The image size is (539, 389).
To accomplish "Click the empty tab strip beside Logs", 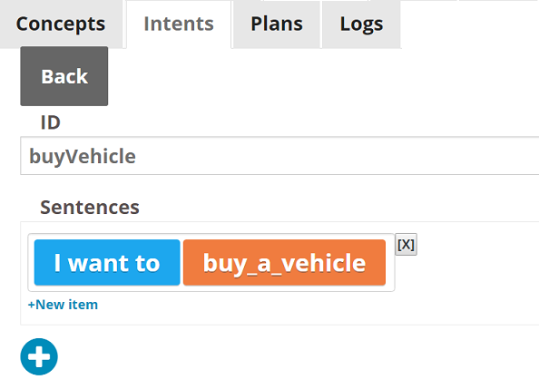I will 470,24.
